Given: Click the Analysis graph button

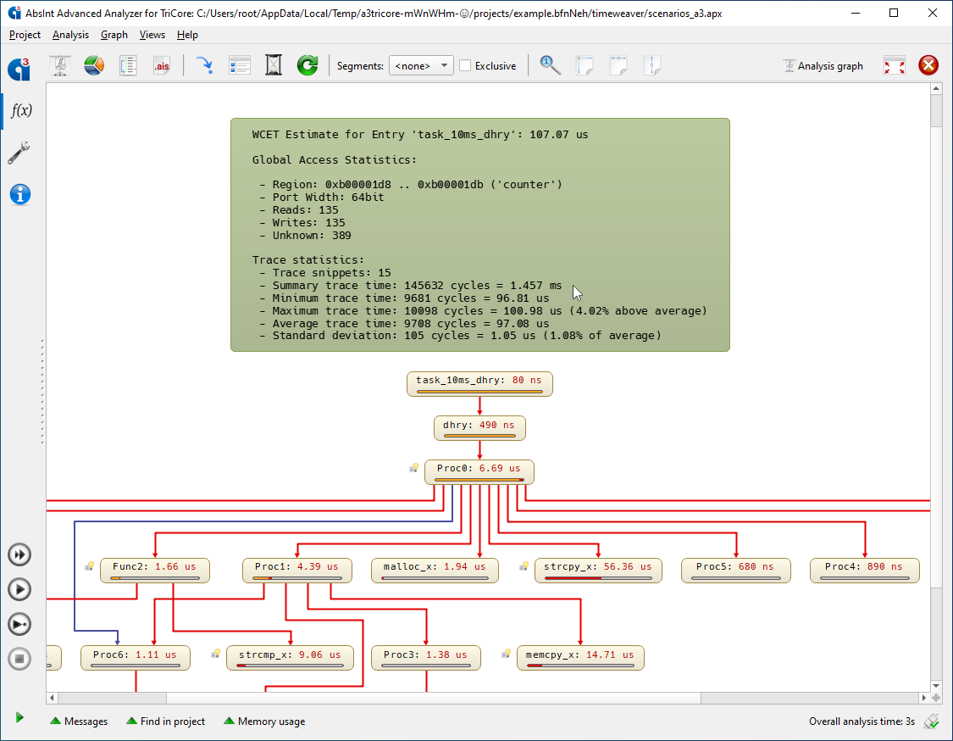Looking at the screenshot, I should tap(823, 65).
